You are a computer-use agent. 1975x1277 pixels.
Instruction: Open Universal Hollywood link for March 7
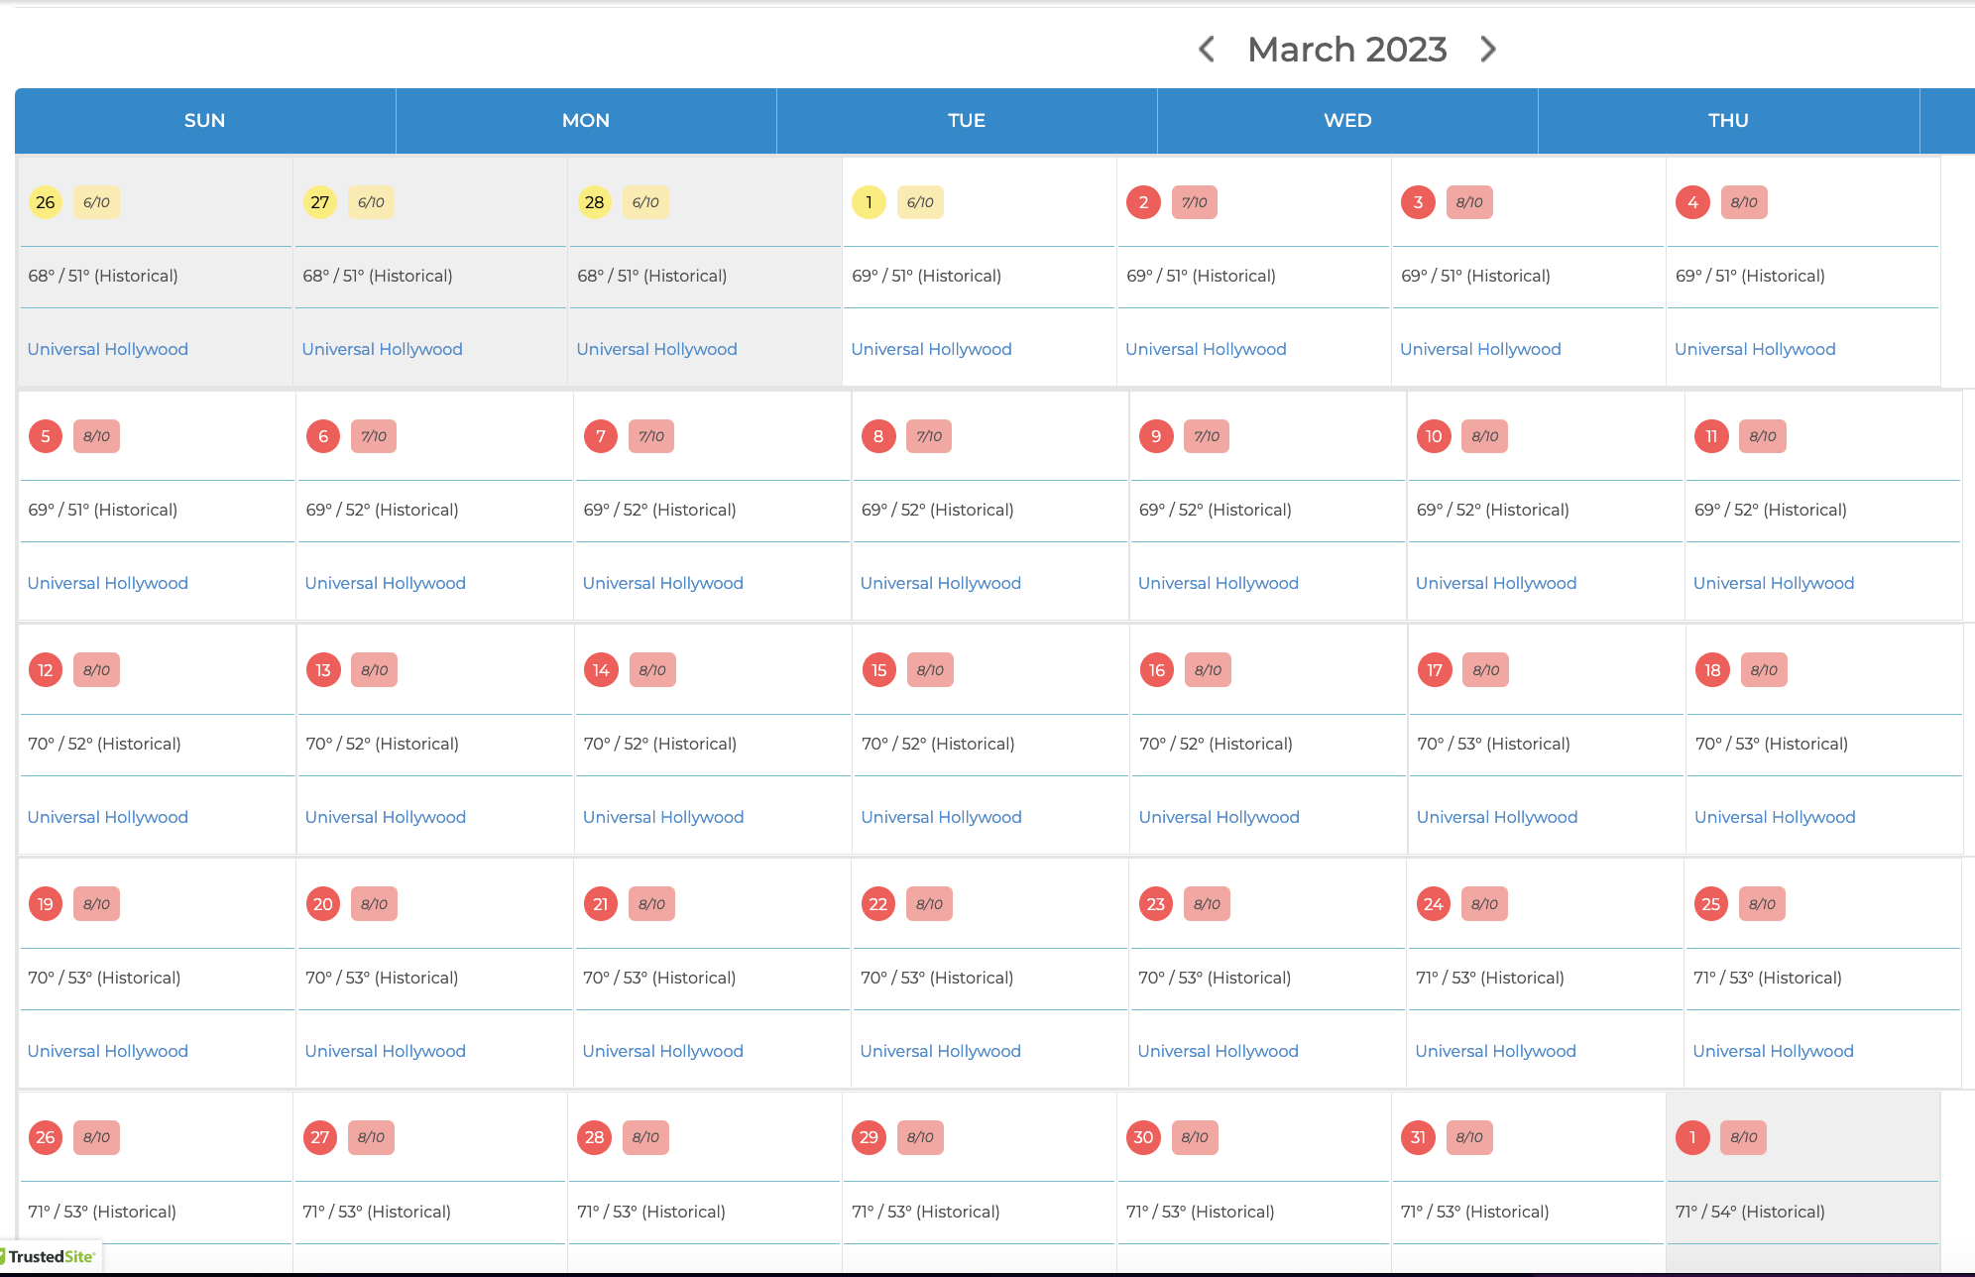663,583
